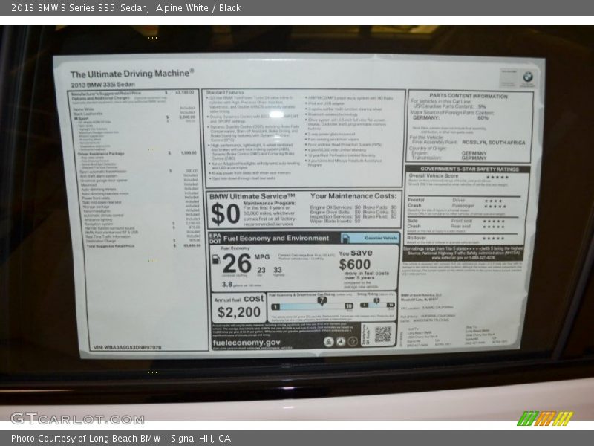
Task: Select the greenhouse gas rating marker showing 7
Action: (x=322, y=301)
